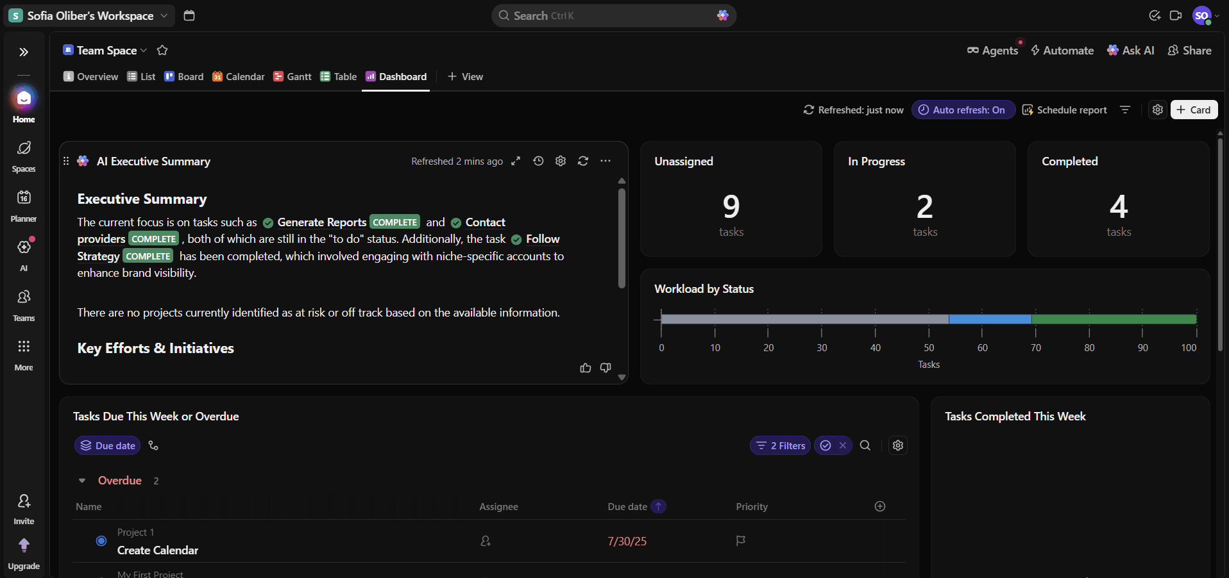Open AI summary history clock icon

click(538, 161)
